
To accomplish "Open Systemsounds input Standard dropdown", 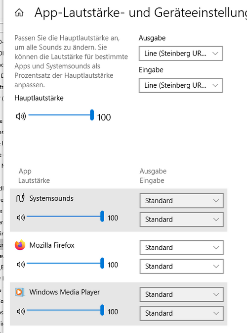I will (x=181, y=220).
